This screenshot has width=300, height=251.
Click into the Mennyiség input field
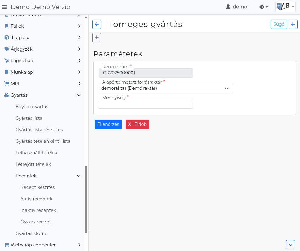coord(146,104)
